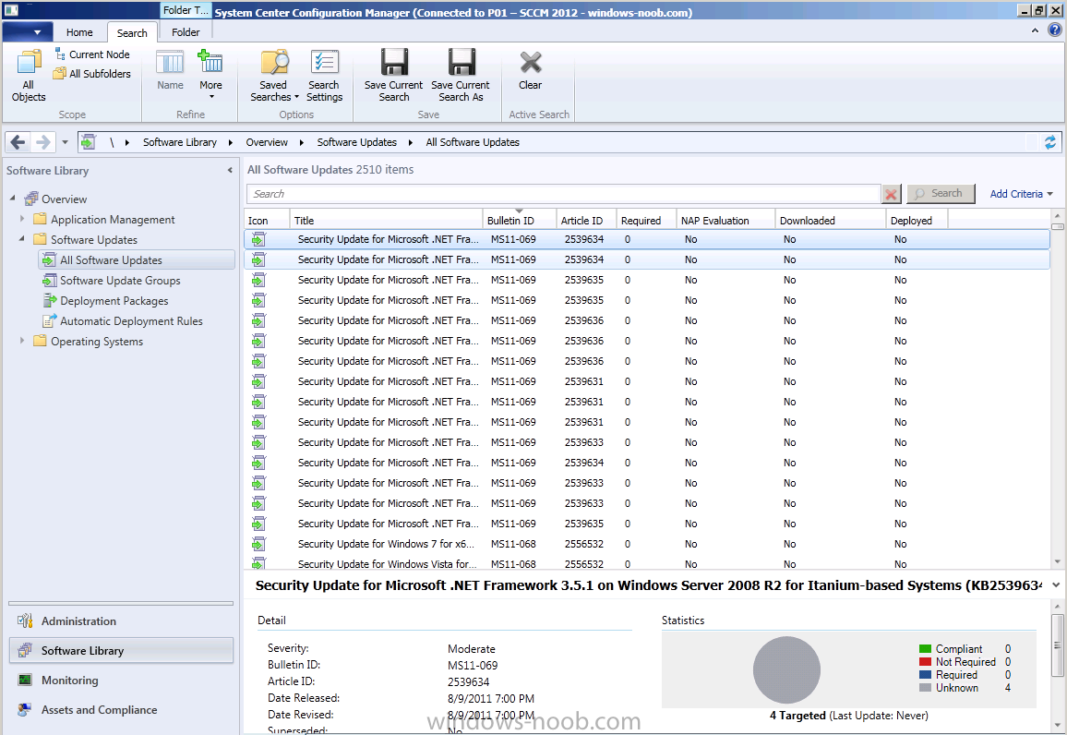
Task: Switch to the Search ribbon tab
Action: coord(132,32)
